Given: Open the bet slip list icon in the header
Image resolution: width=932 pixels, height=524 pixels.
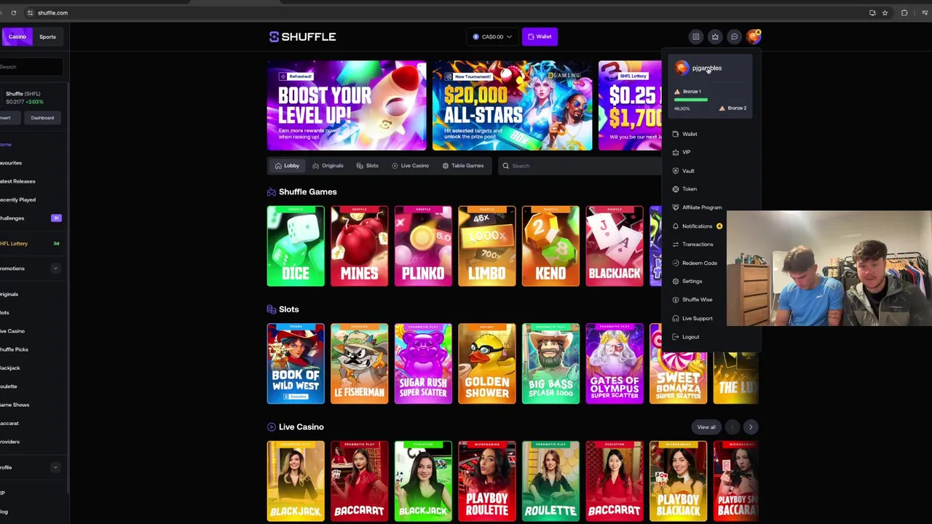Looking at the screenshot, I should (696, 36).
